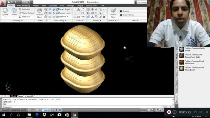Toggle Snap Mode in the status bar
210x118 pixels.
point(30,110)
